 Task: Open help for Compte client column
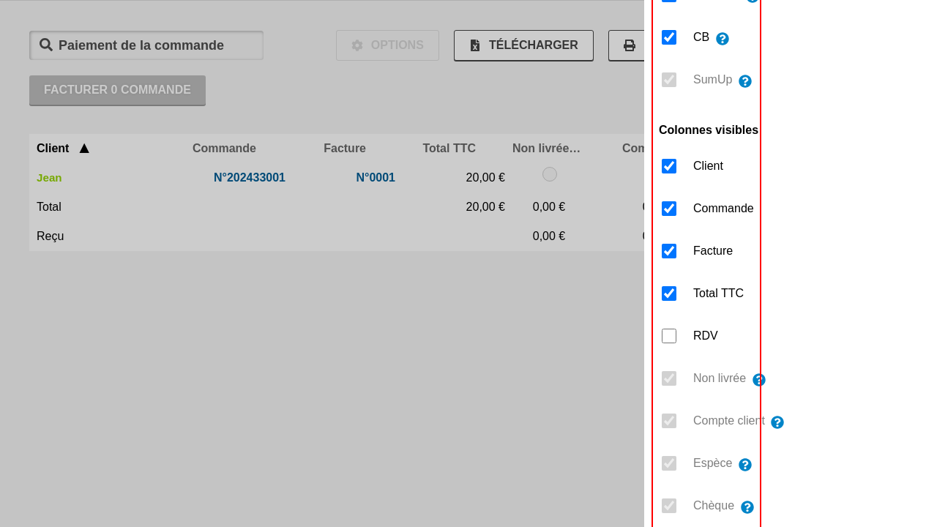pyautogui.click(x=777, y=422)
